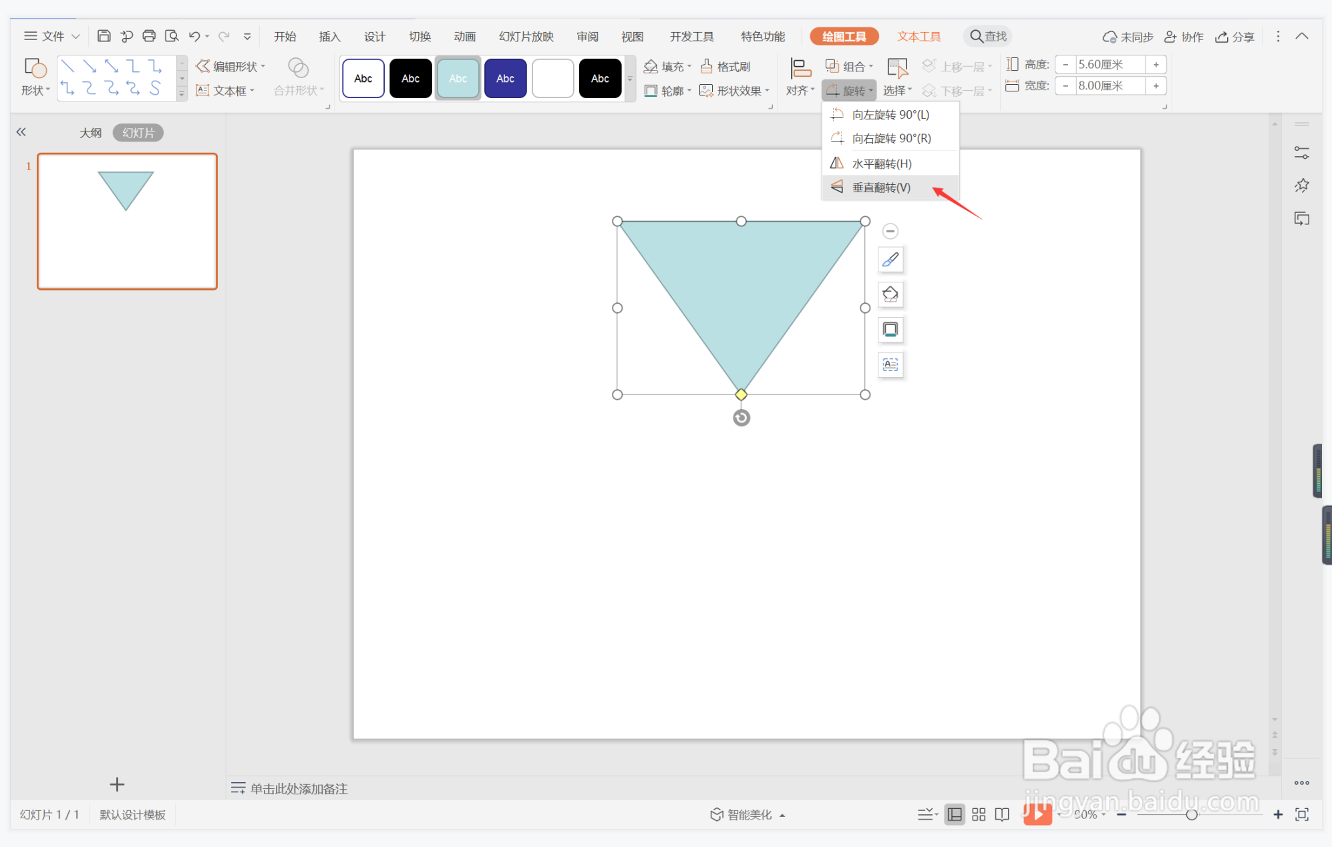The width and height of the screenshot is (1332, 847).
Task: Expand the shape styles gallery arrow
Action: point(630,79)
